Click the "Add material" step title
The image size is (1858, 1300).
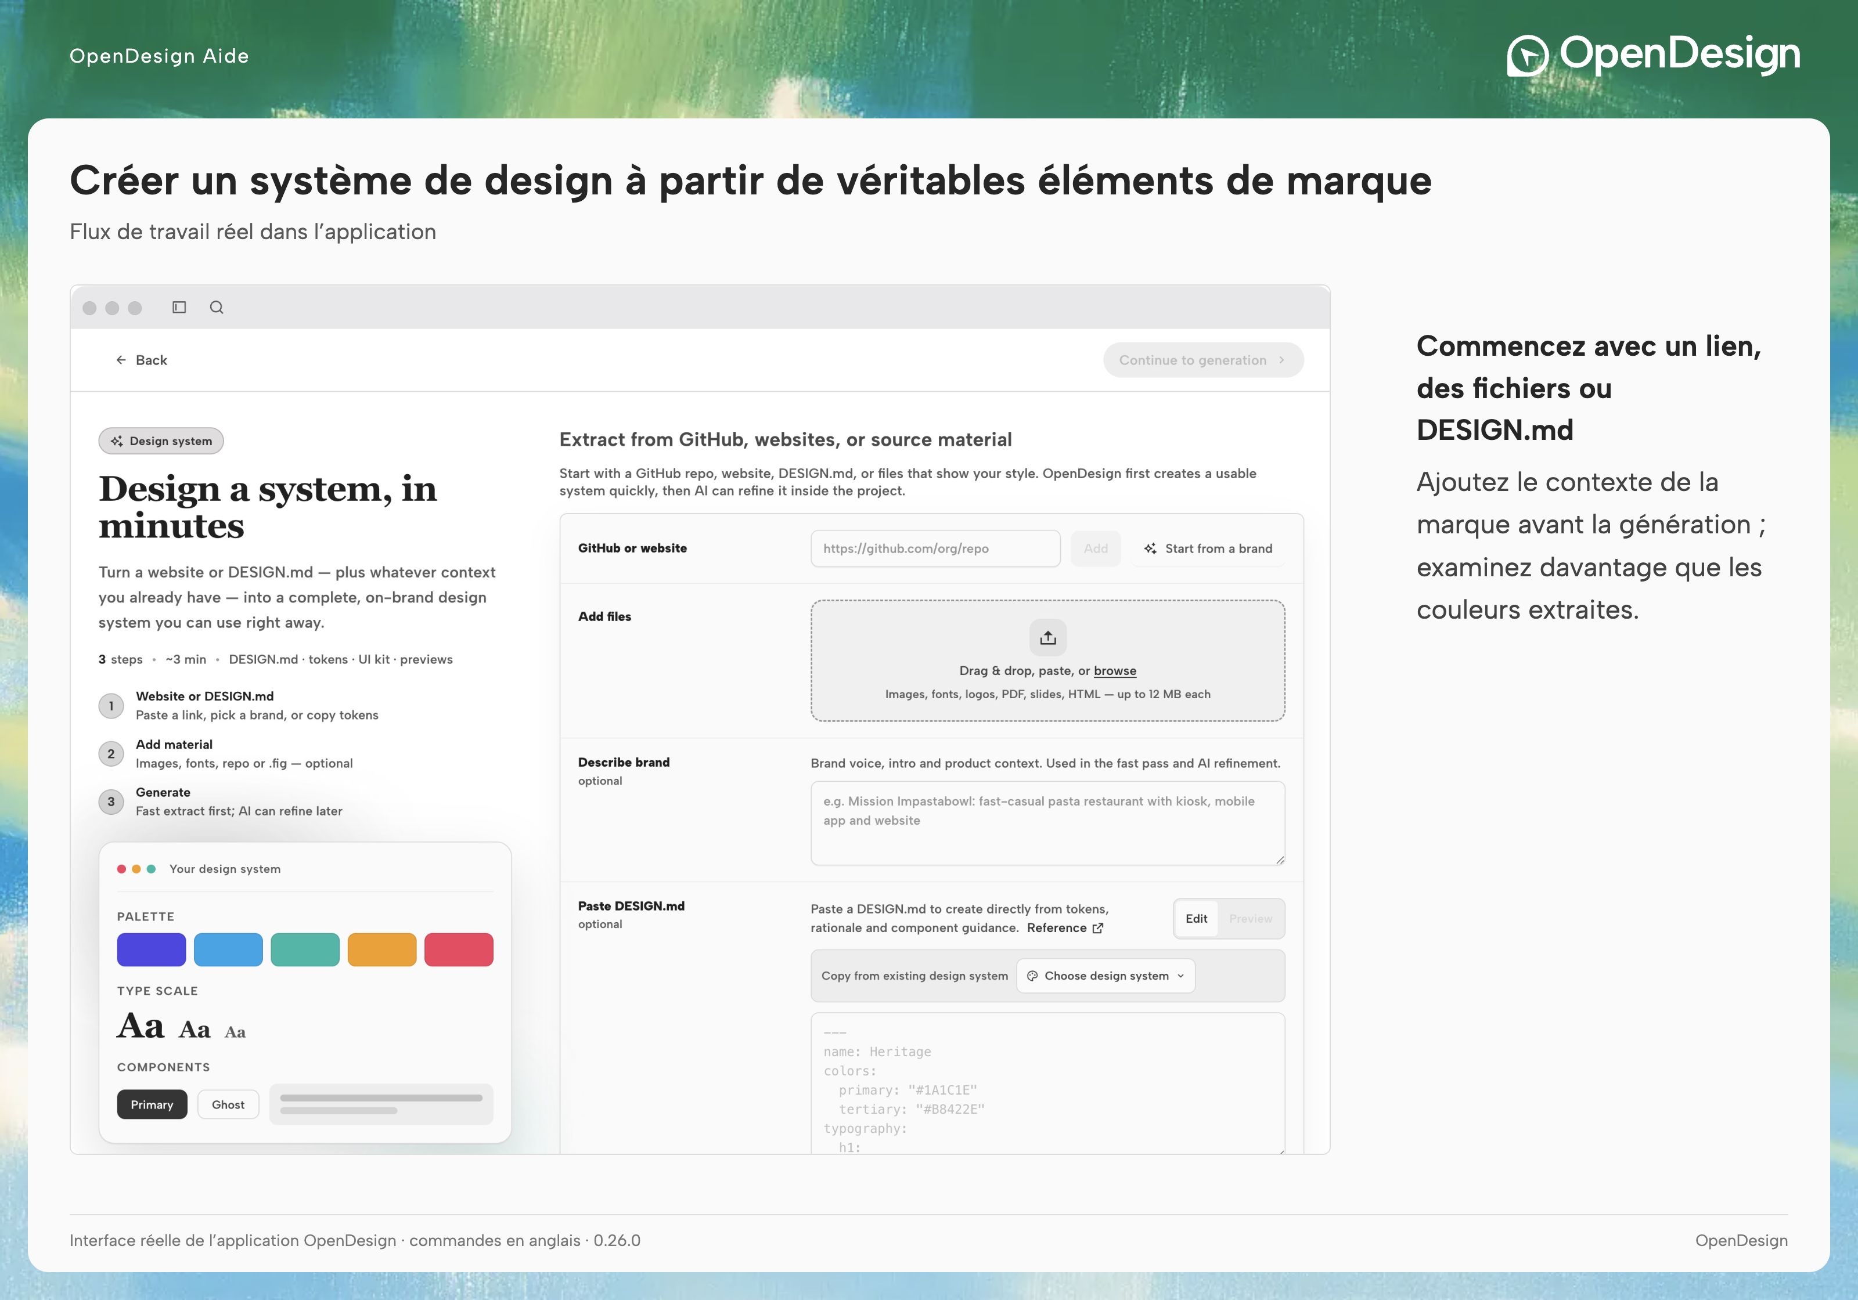pos(174,744)
